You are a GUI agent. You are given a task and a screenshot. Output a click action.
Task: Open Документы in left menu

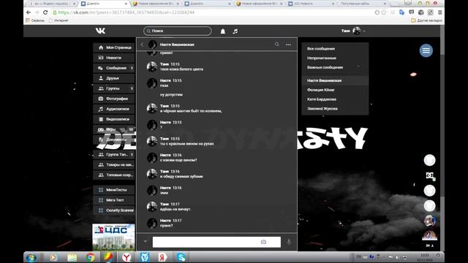[114, 140]
